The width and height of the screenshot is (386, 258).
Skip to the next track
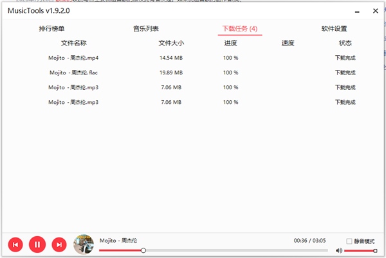(59, 245)
